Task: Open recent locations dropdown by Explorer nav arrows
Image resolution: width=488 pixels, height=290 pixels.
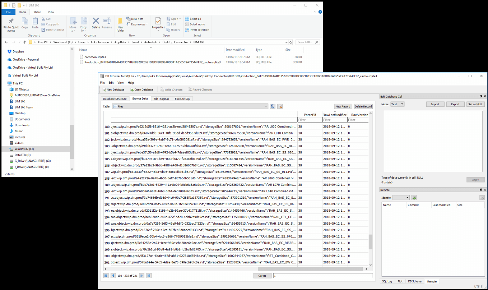Action: tap(19, 42)
